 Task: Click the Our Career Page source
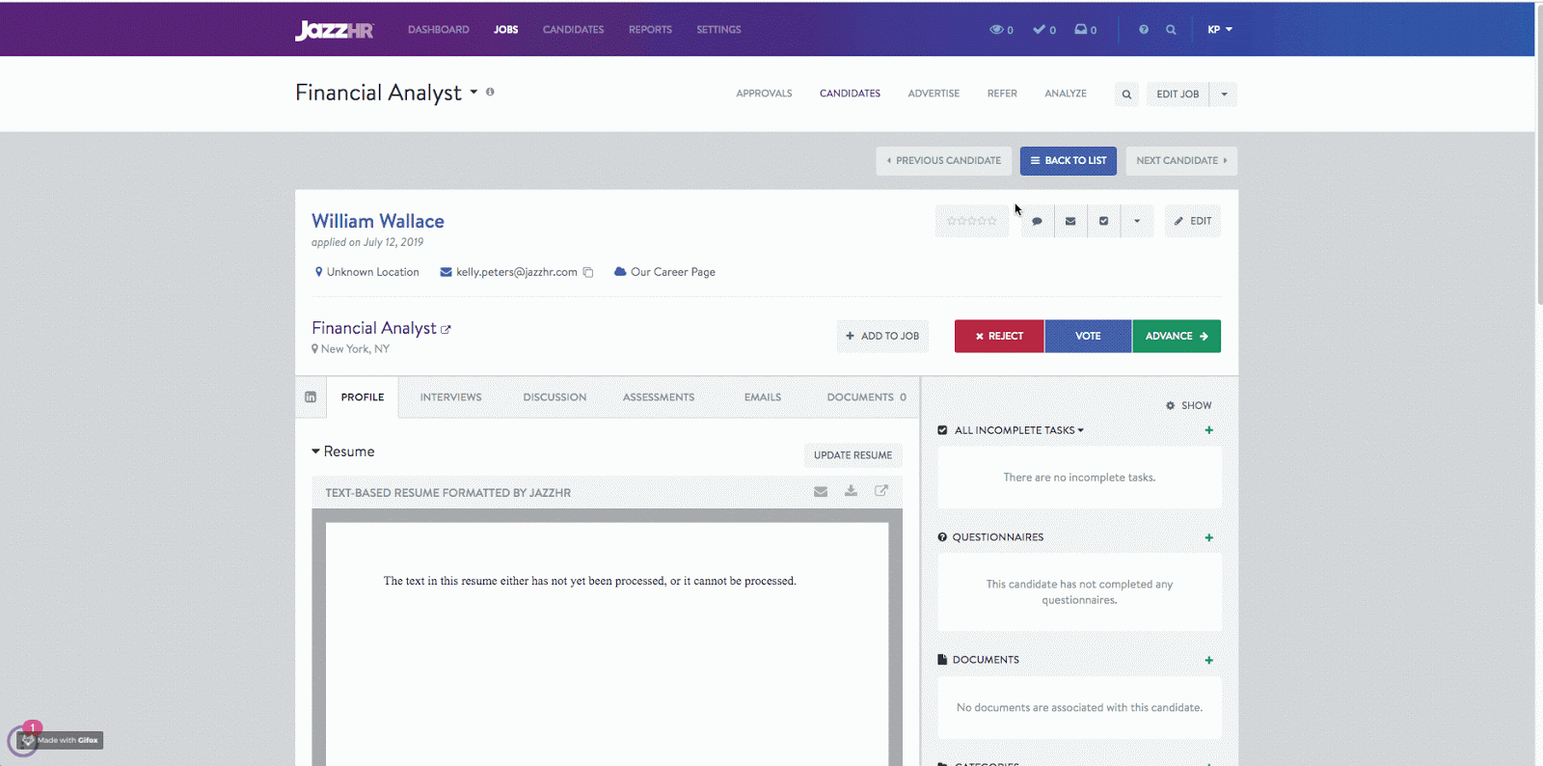point(673,272)
